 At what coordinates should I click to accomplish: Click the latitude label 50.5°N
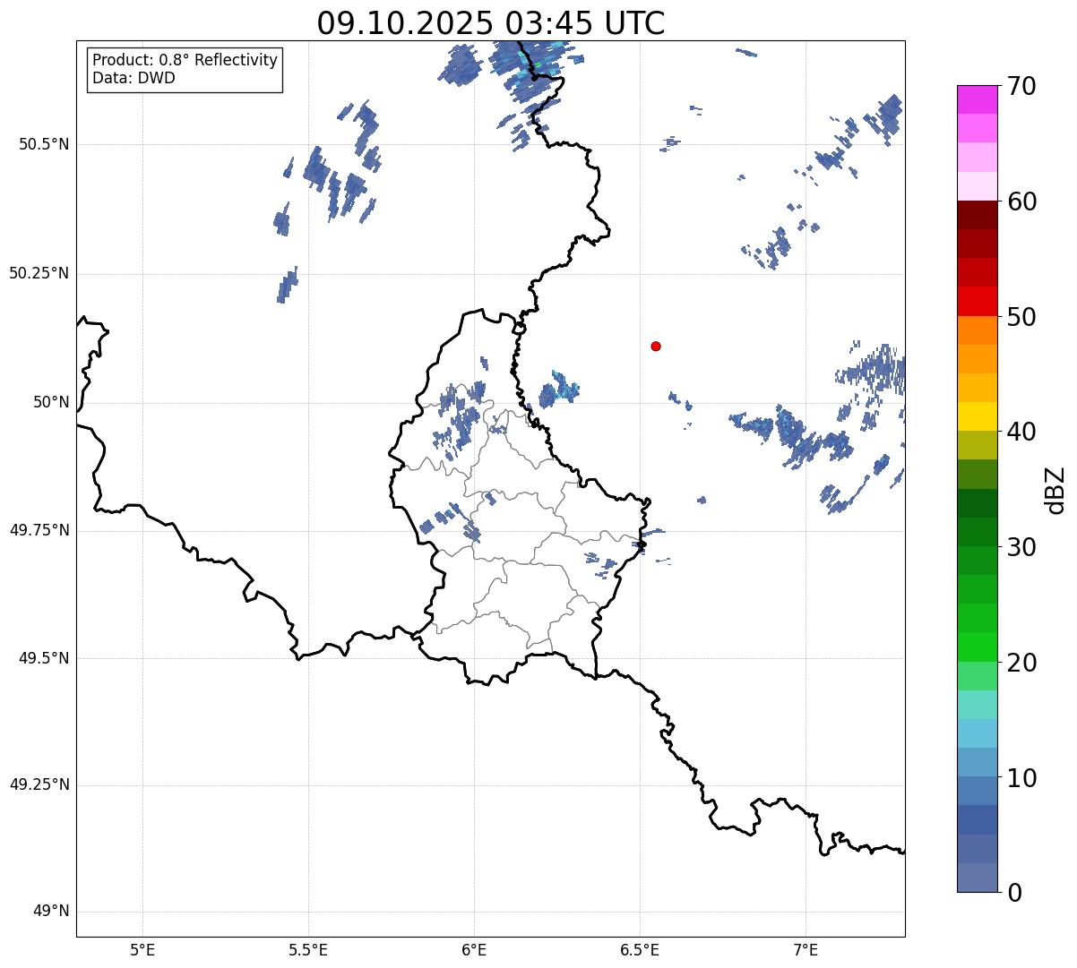tap(44, 144)
